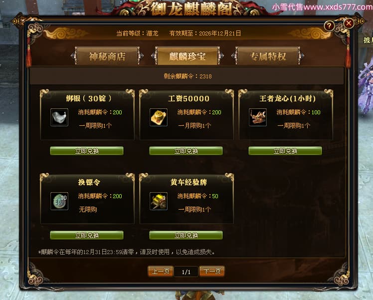Click the yellow cart 黄车经验牌 icon
The width and height of the screenshot is (373, 300).
point(159,201)
